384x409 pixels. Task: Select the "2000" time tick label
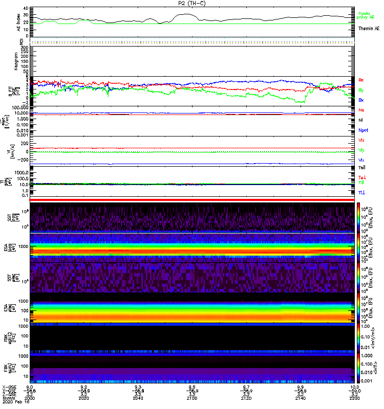coord(30,398)
